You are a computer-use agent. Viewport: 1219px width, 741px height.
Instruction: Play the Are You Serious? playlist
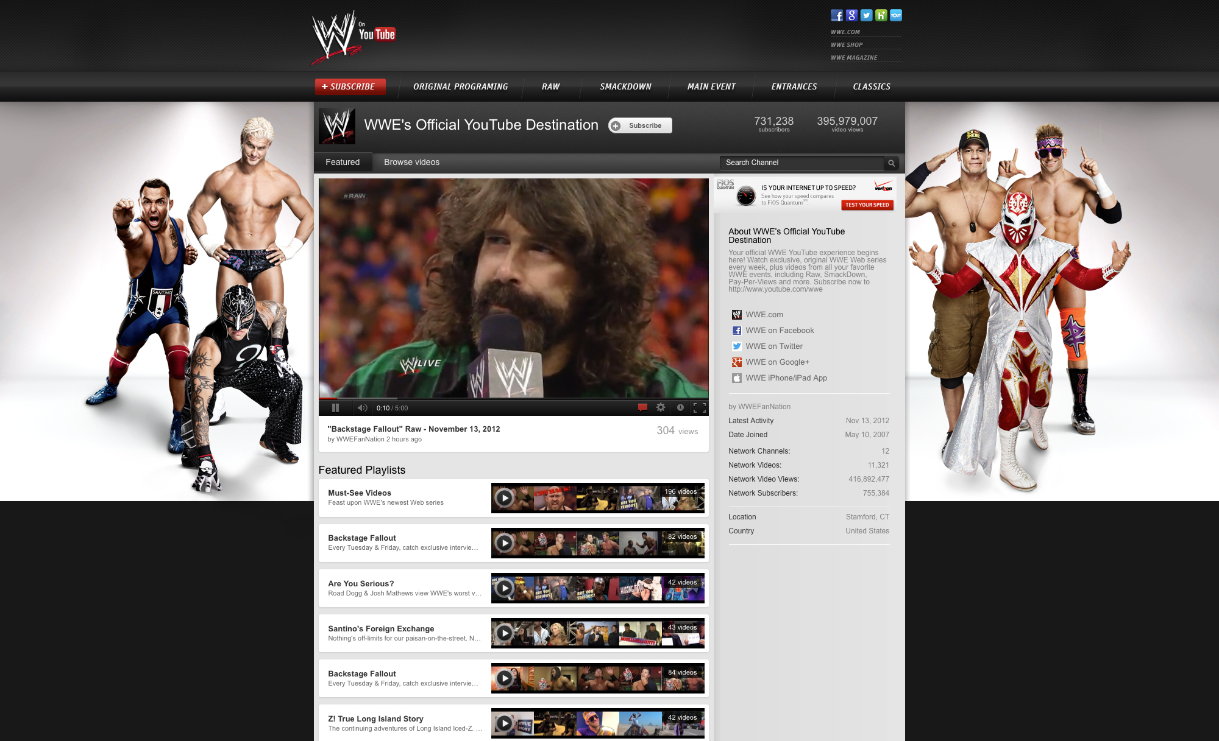click(x=504, y=588)
